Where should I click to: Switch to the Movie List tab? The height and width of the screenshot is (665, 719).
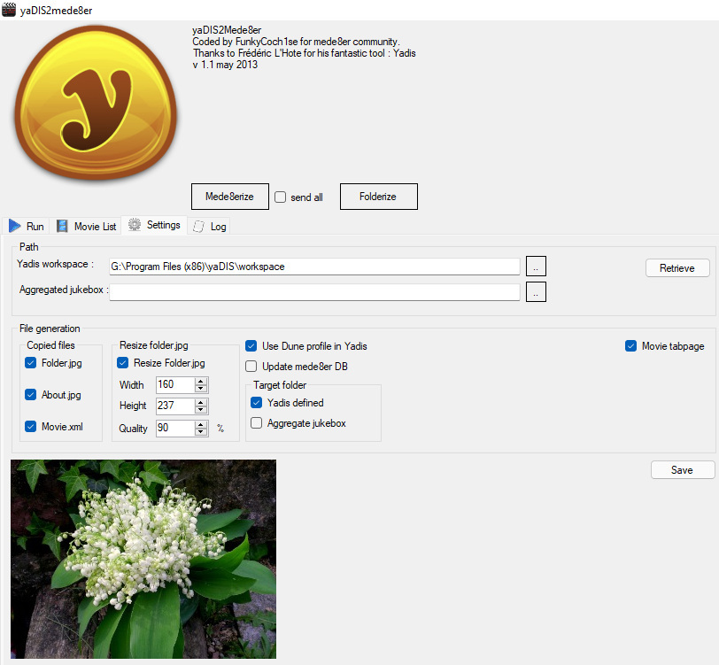point(86,226)
